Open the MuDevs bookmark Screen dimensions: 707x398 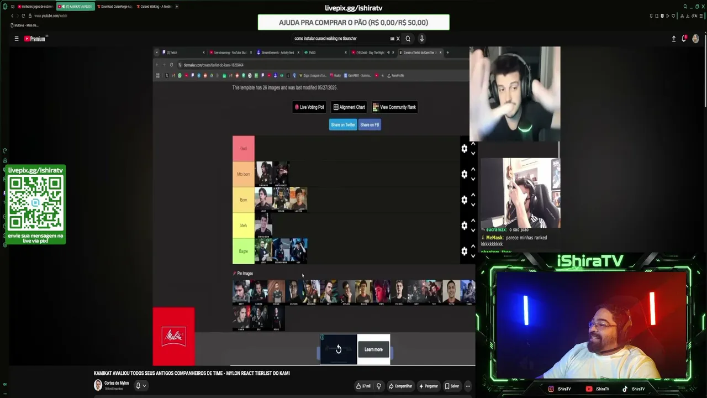[24, 25]
